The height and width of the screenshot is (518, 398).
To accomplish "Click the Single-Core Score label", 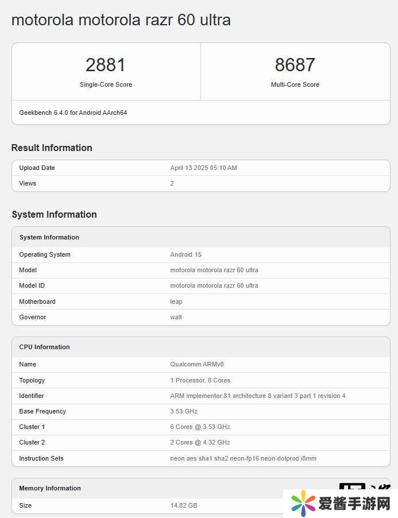I will (106, 84).
